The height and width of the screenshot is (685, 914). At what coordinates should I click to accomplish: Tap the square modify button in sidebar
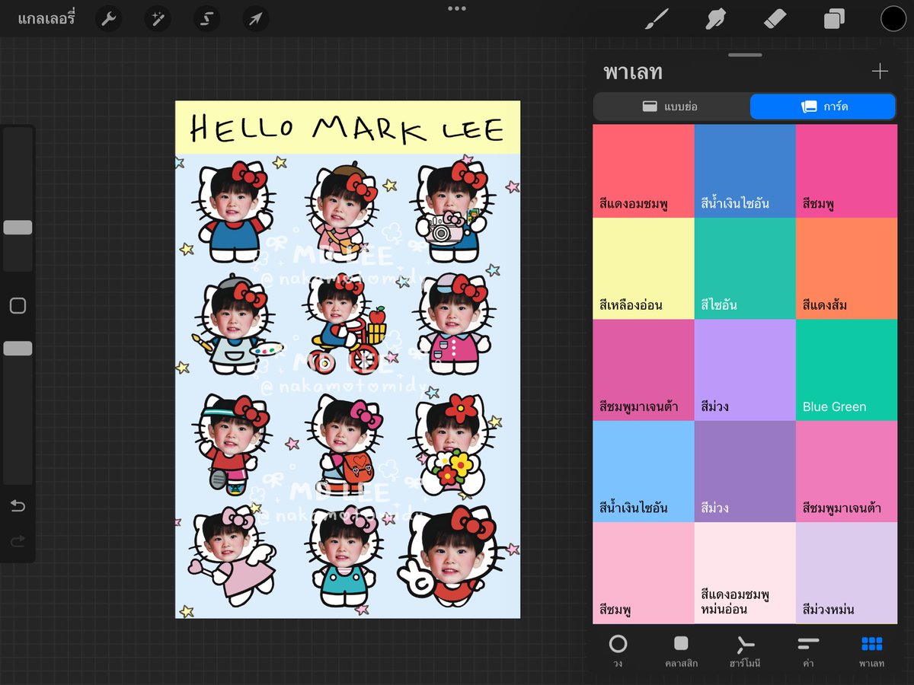coord(18,306)
